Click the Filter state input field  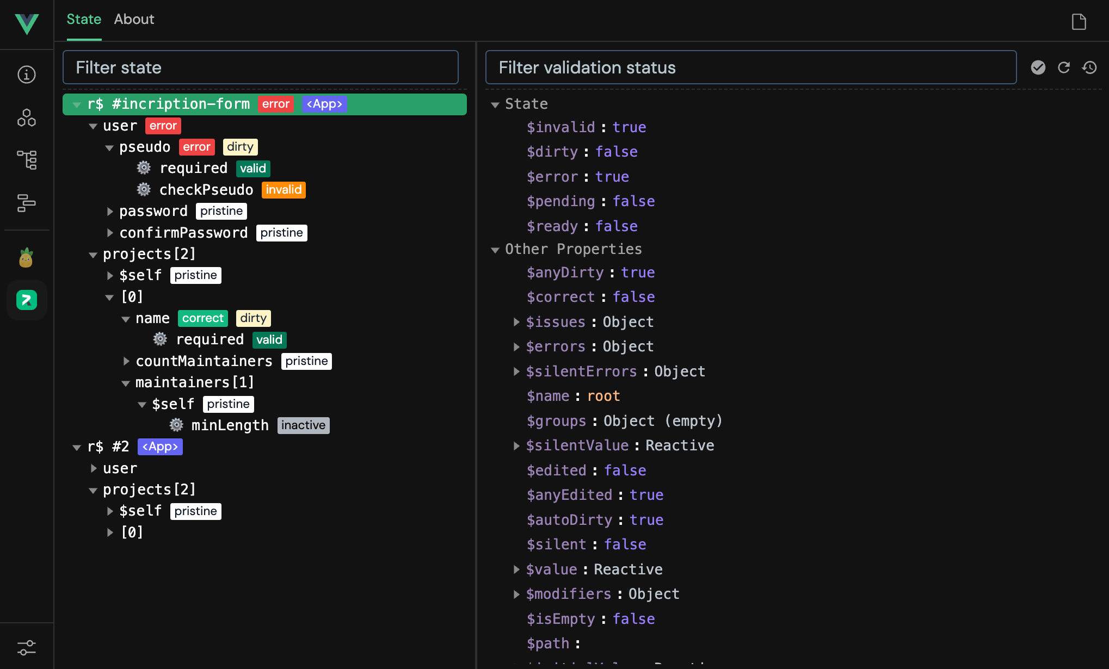[x=261, y=67]
